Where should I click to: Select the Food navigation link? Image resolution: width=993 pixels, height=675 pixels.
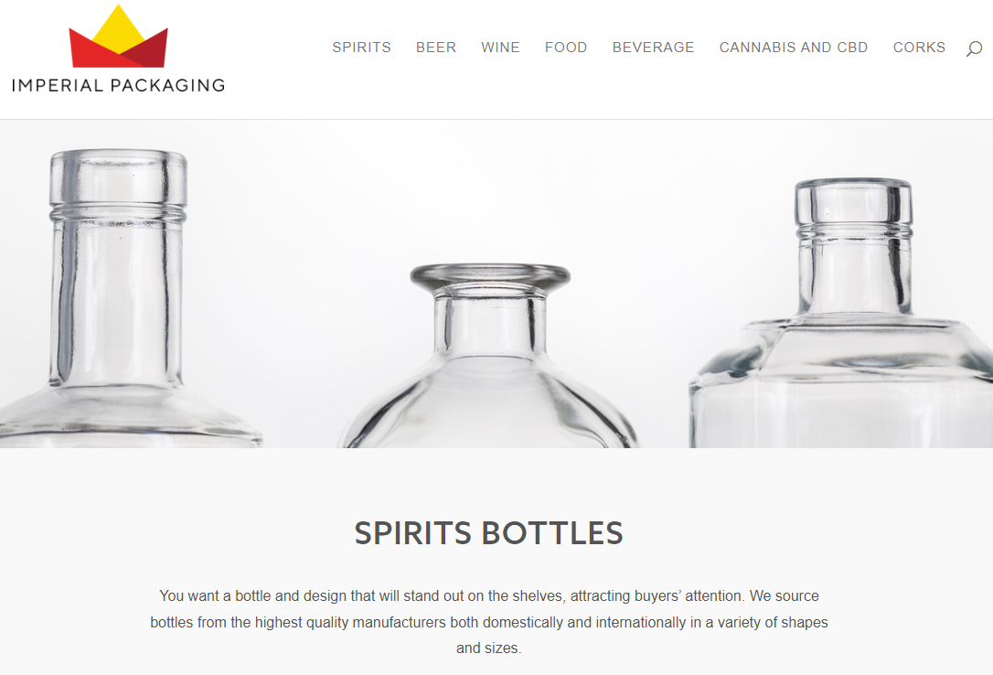click(x=566, y=48)
